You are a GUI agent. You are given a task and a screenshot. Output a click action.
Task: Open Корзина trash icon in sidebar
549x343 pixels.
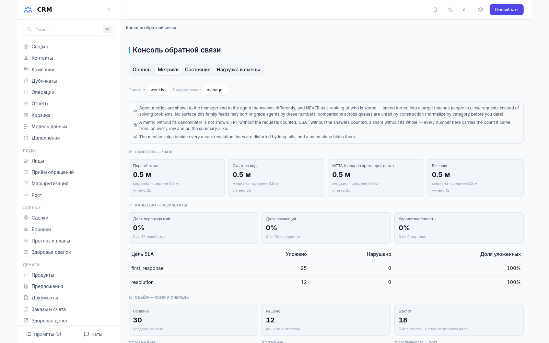(x=26, y=115)
